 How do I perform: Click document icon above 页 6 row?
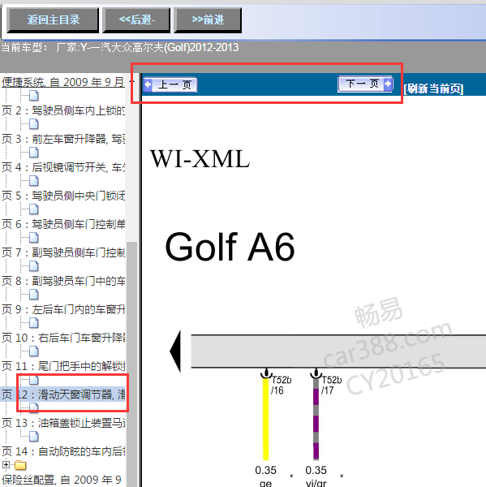pyautogui.click(x=34, y=209)
